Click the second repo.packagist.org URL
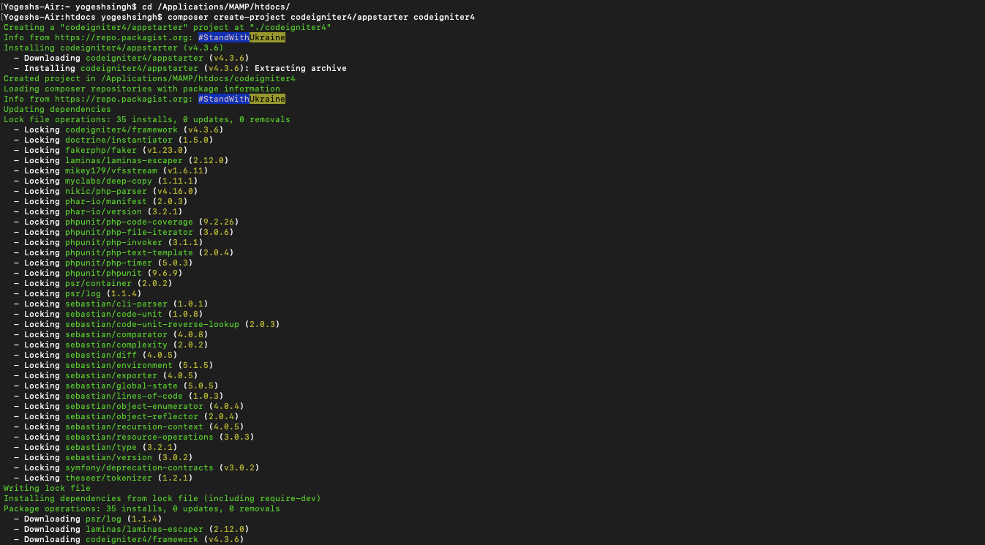The height and width of the screenshot is (545, 985). point(124,99)
